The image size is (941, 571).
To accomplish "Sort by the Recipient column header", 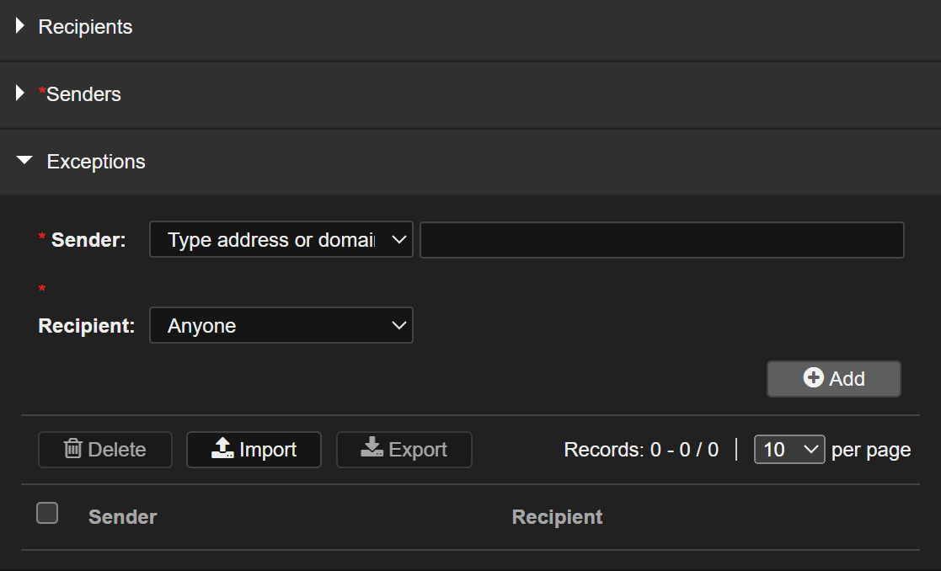I will click(557, 517).
